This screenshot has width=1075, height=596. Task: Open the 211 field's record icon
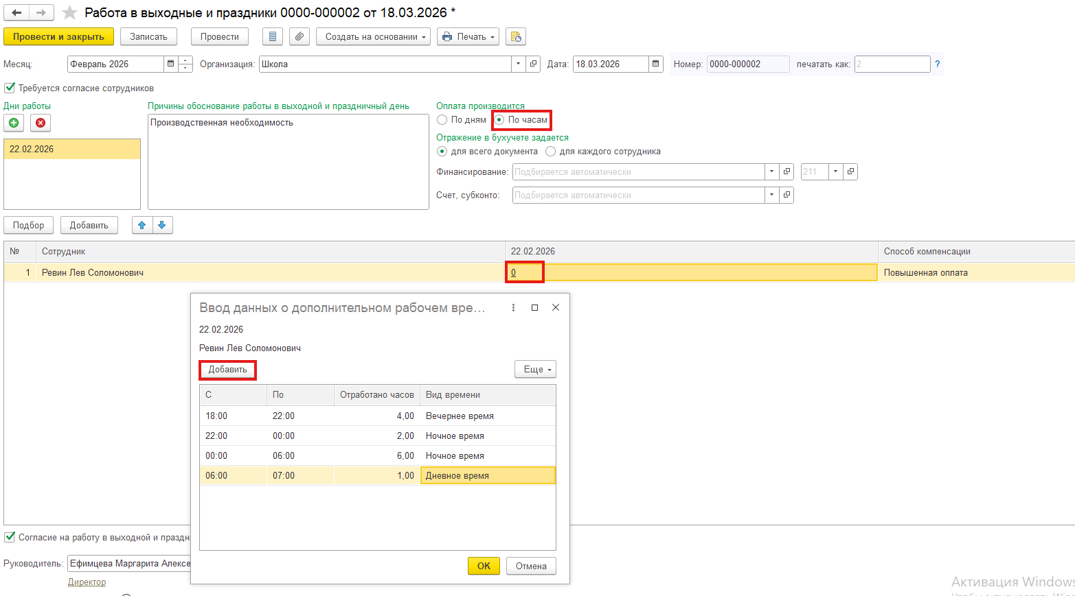(850, 171)
